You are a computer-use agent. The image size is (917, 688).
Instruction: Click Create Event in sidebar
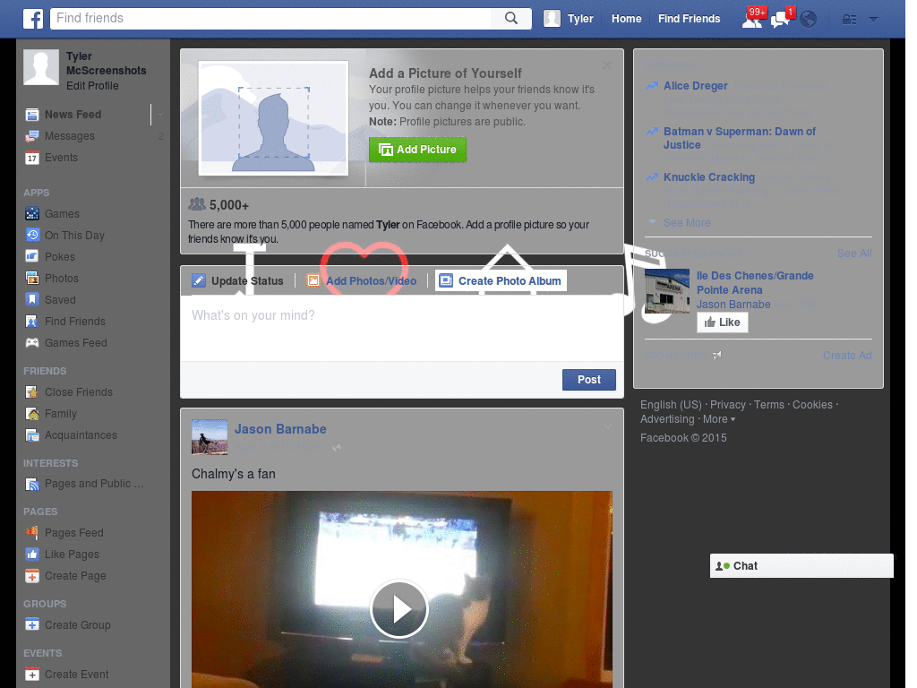tap(77, 674)
